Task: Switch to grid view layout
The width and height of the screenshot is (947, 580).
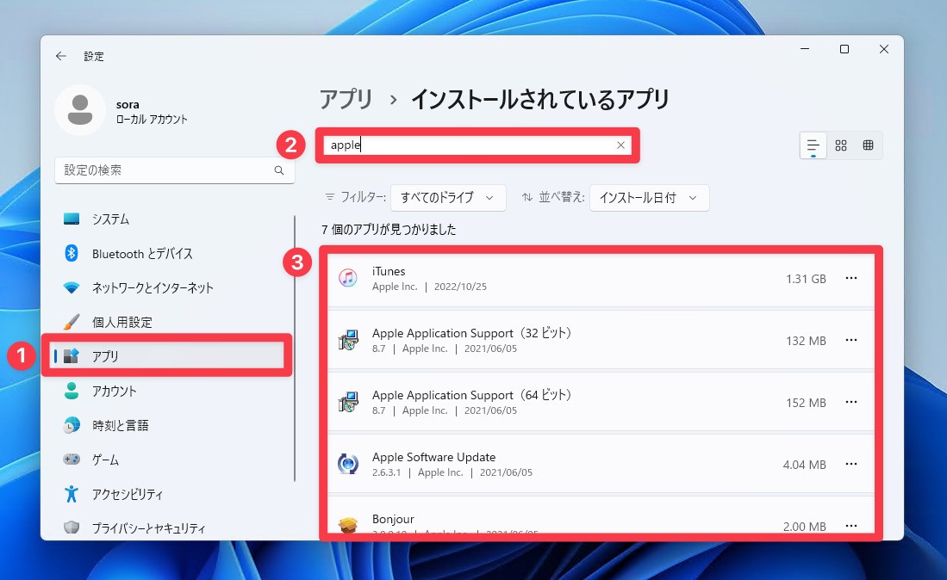Action: pos(841,145)
